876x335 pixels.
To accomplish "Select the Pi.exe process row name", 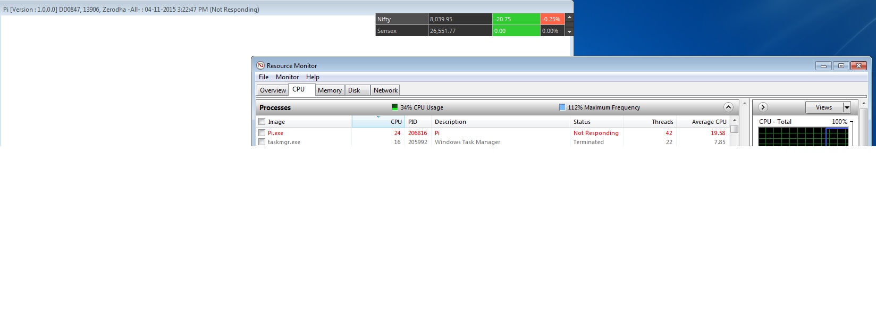I will [275, 133].
